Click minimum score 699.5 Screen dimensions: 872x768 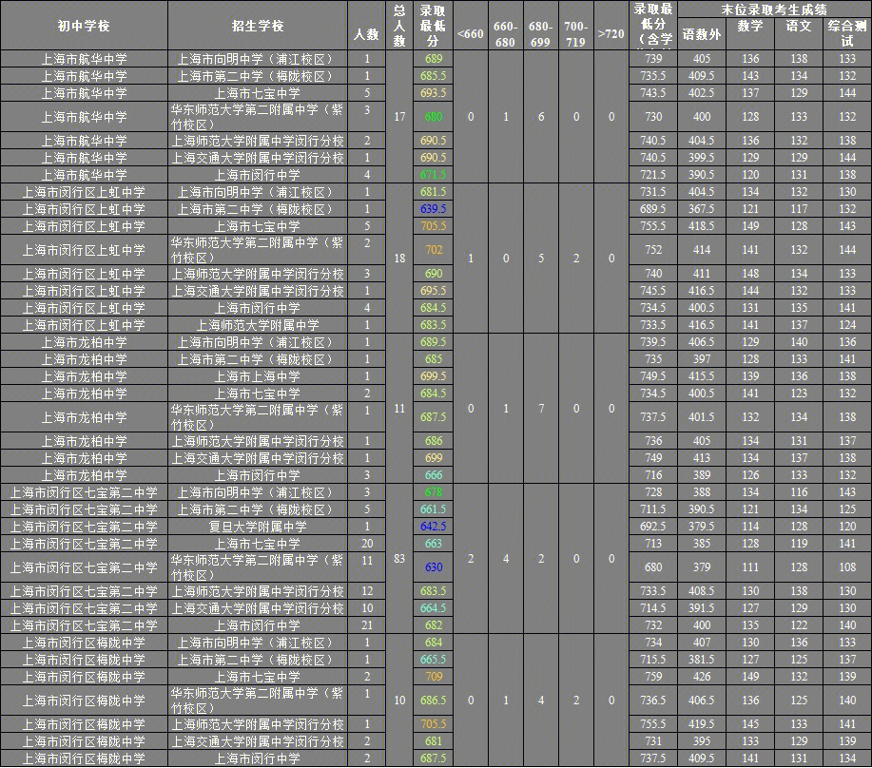[x=434, y=376]
